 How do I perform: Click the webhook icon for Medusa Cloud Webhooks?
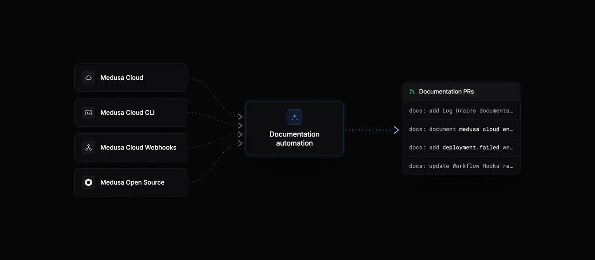click(88, 147)
